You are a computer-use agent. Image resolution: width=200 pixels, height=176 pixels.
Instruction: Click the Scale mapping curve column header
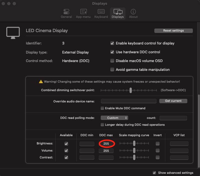click(x=134, y=135)
